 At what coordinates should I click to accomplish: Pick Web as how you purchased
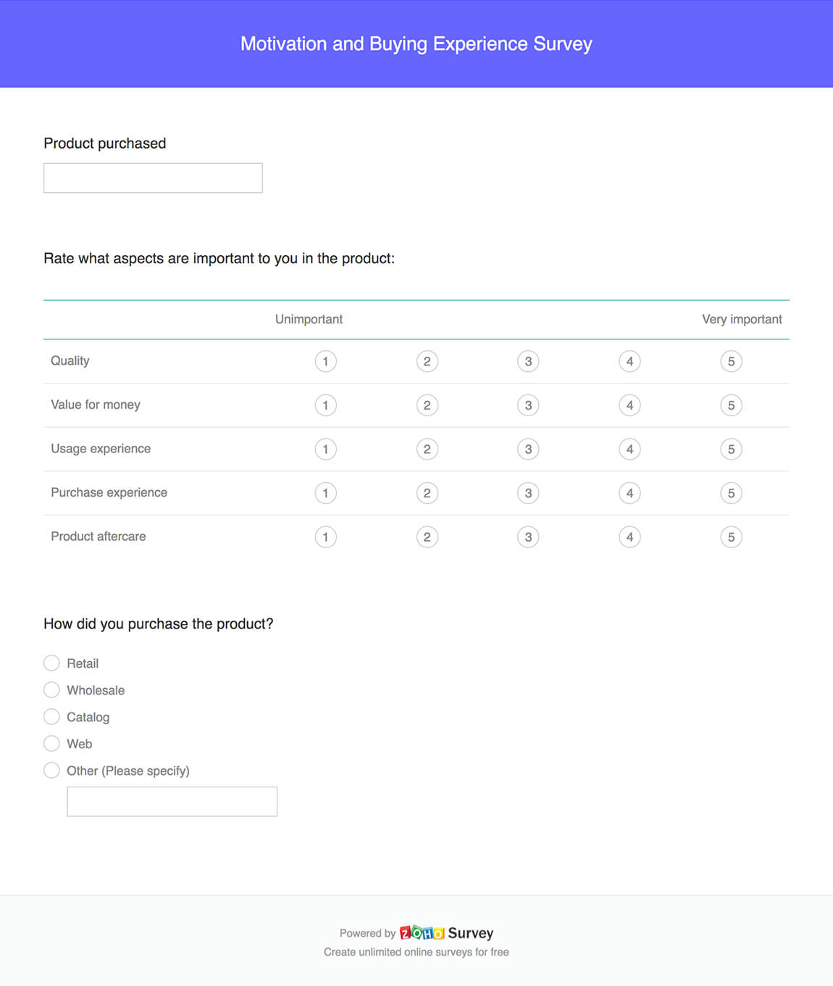pyautogui.click(x=51, y=743)
